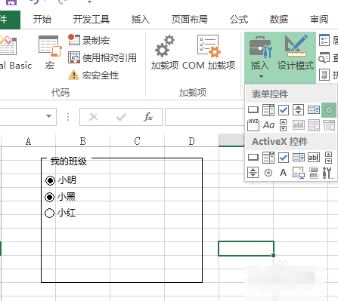Image resolution: width=338 pixels, height=301 pixels.
Task: Choose the form control Check Box icon
Action: click(x=284, y=110)
